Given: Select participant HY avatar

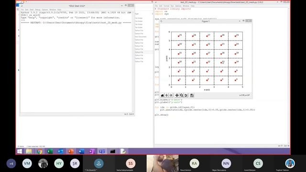Looking at the screenshot, I should [x=59, y=163].
